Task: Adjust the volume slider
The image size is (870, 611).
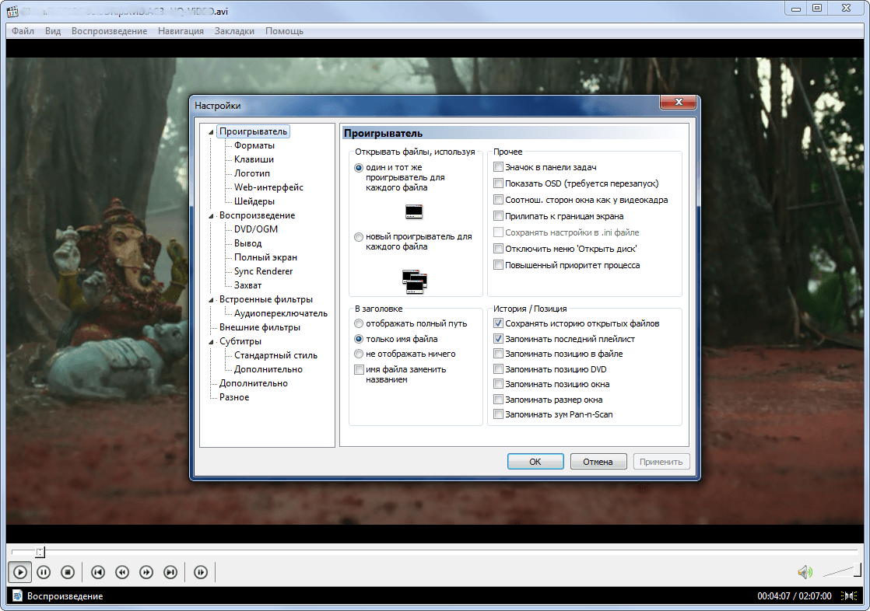Action: (842, 571)
